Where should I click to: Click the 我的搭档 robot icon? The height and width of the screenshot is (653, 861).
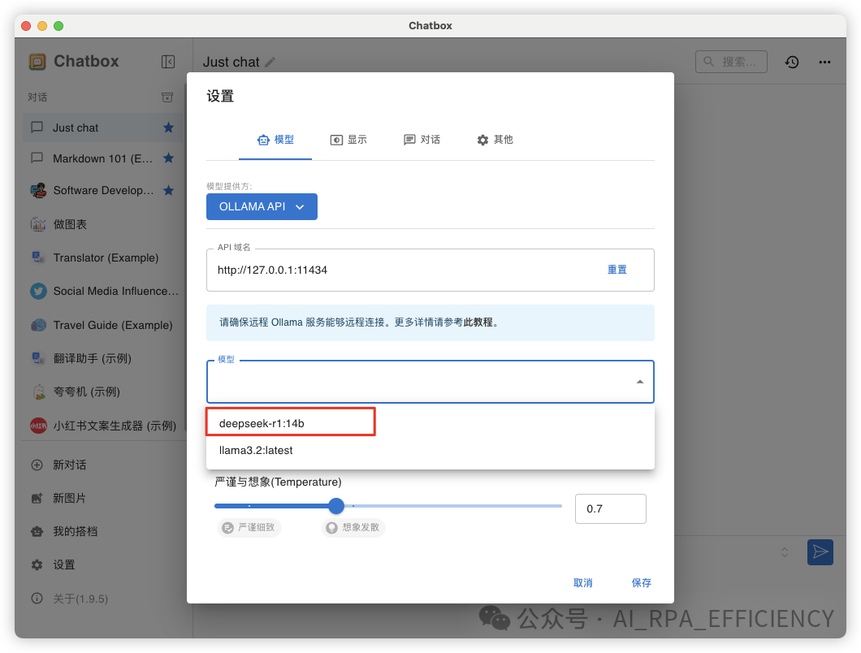[37, 531]
